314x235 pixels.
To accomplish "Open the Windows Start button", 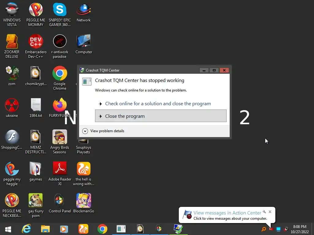I will pyautogui.click(x=8, y=229).
